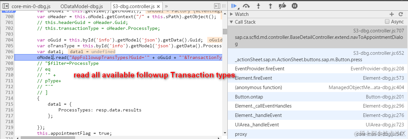Show more tabs overflow chevron
This screenshot has height=139, width=408.
166,6
